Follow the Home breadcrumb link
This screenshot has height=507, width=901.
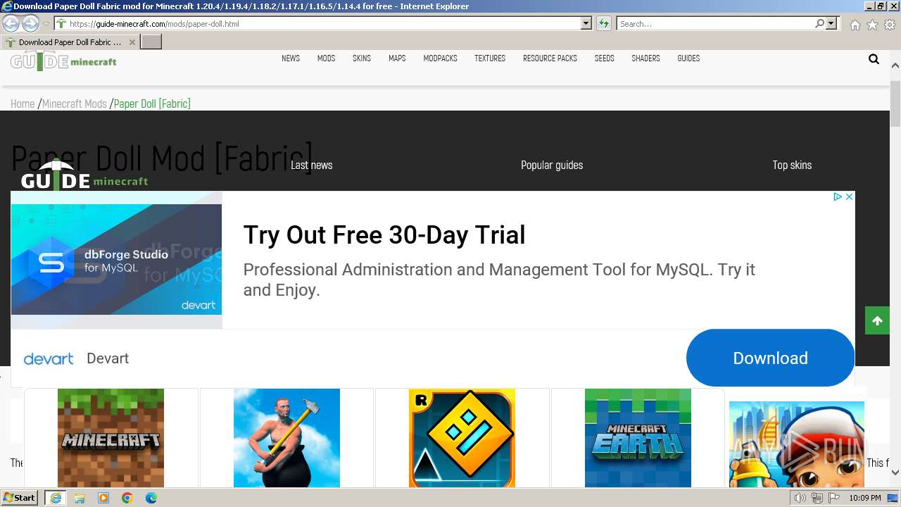(x=23, y=104)
